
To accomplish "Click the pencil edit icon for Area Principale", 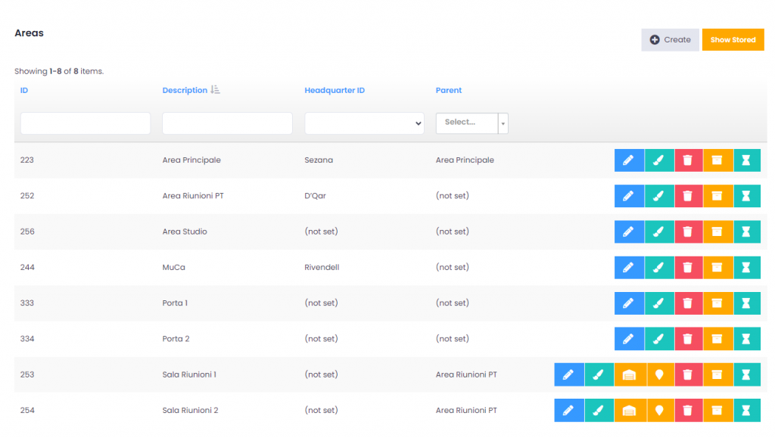I will coord(628,160).
